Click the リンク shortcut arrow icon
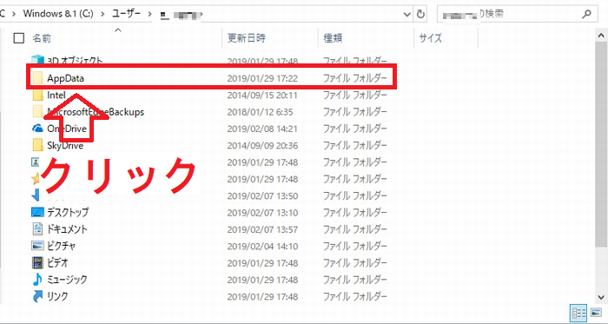Image resolution: width=608 pixels, height=324 pixels. [37, 296]
